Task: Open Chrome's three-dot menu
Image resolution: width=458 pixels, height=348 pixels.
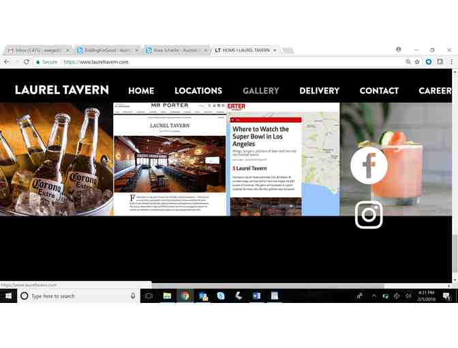Action: point(451,62)
